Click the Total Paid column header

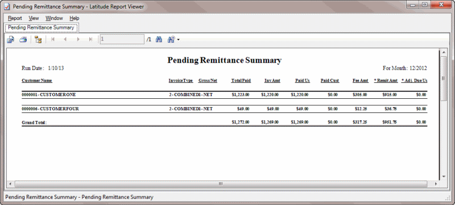(241, 81)
